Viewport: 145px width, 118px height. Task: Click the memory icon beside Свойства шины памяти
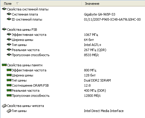click(x=4, y=65)
